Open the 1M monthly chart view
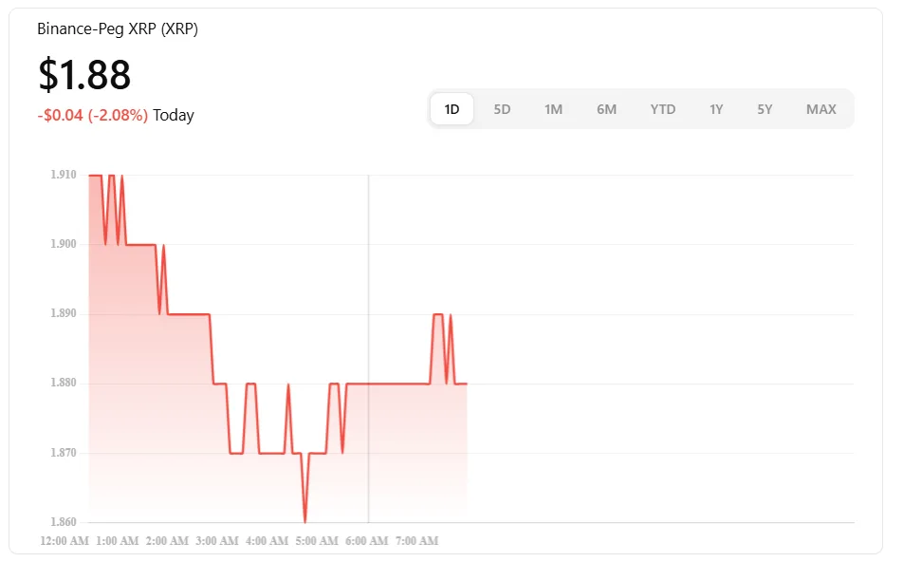The height and width of the screenshot is (562, 903). pos(553,108)
